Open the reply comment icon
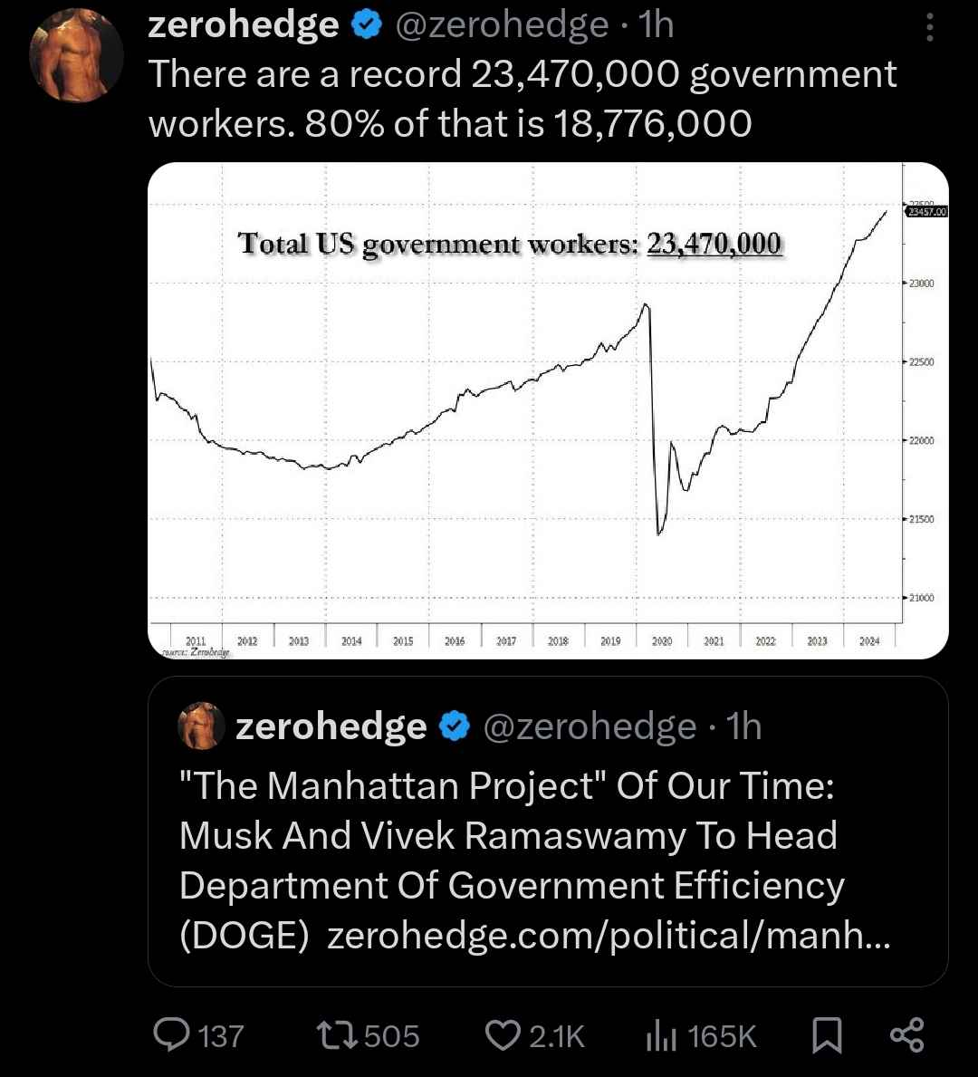This screenshot has width=978, height=1077. tap(171, 1035)
